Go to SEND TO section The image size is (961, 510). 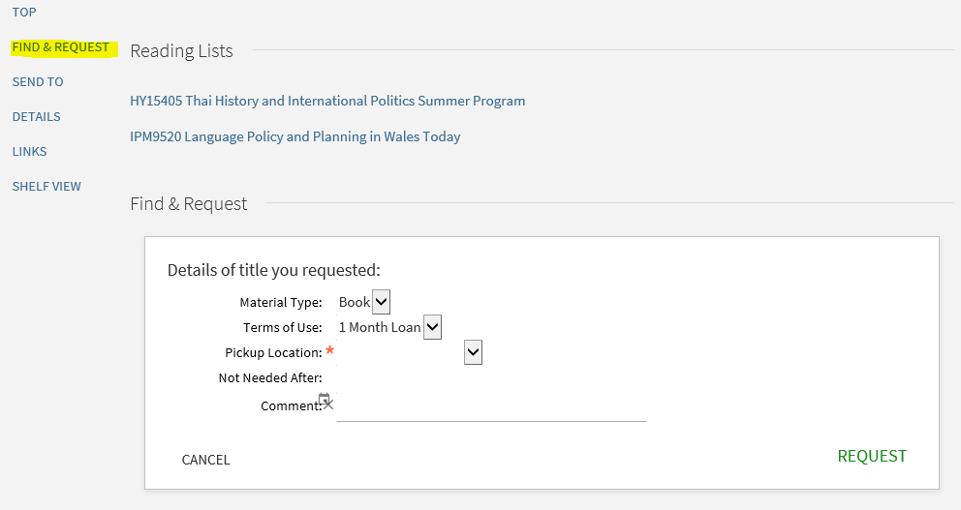(38, 82)
